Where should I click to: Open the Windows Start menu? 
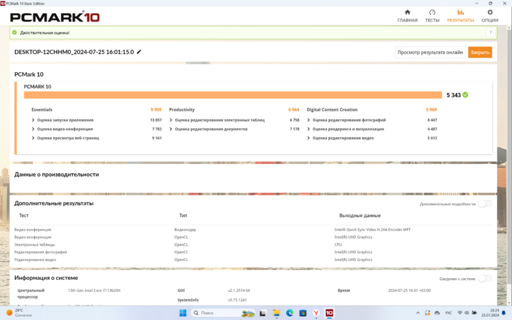(183, 313)
